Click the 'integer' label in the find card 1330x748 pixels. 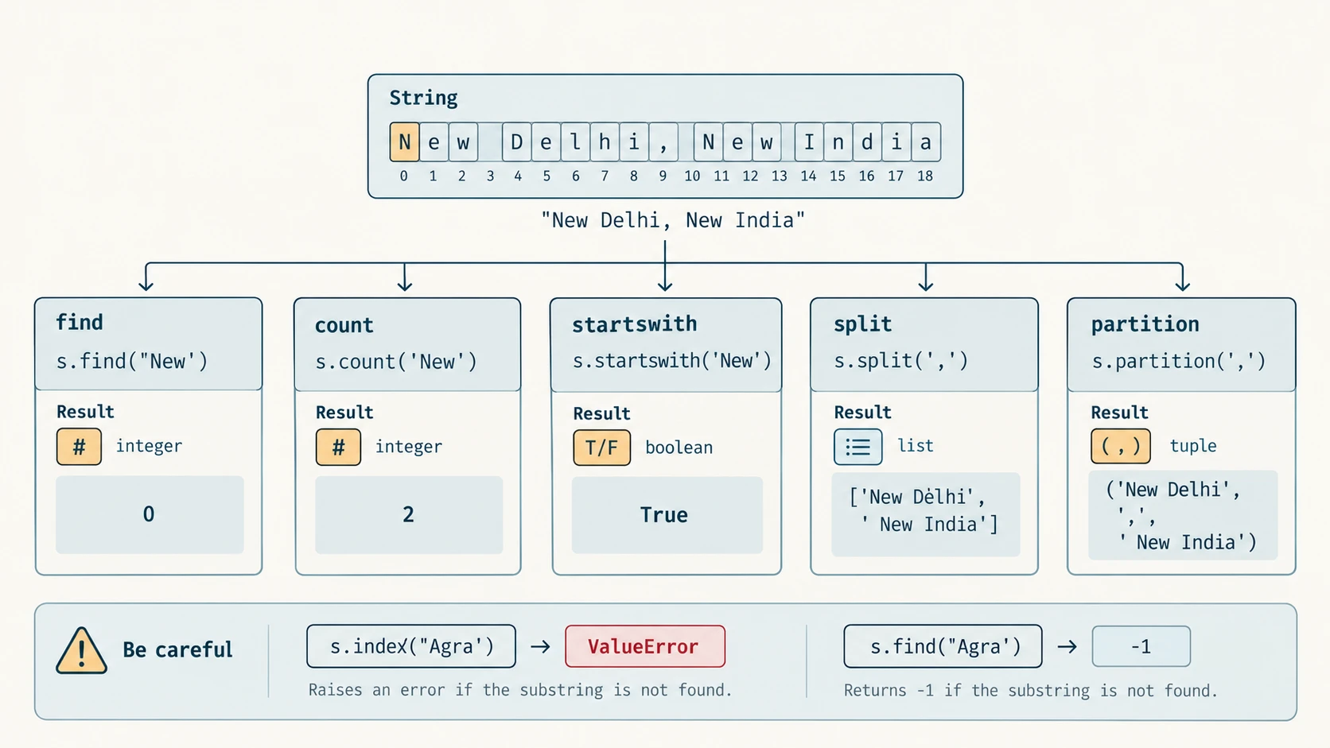point(149,447)
